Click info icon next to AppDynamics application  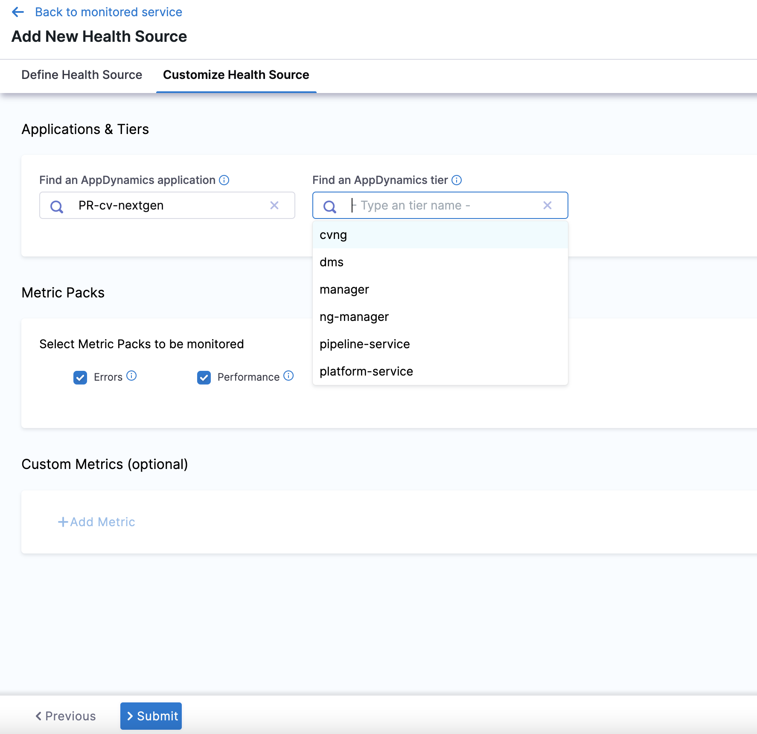click(224, 180)
